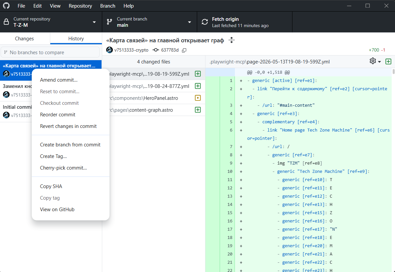Open the Help menu
Image resolution: width=395 pixels, height=272 pixels.
tap(128, 6)
